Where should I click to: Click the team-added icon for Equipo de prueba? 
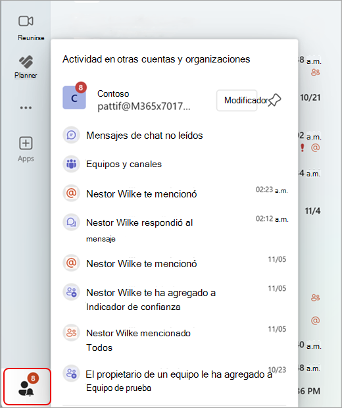coord(71,373)
